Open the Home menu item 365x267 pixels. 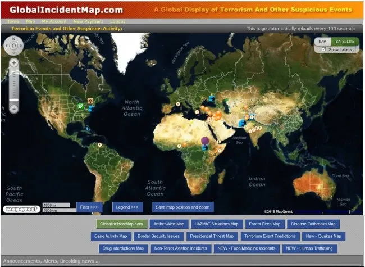12,21
